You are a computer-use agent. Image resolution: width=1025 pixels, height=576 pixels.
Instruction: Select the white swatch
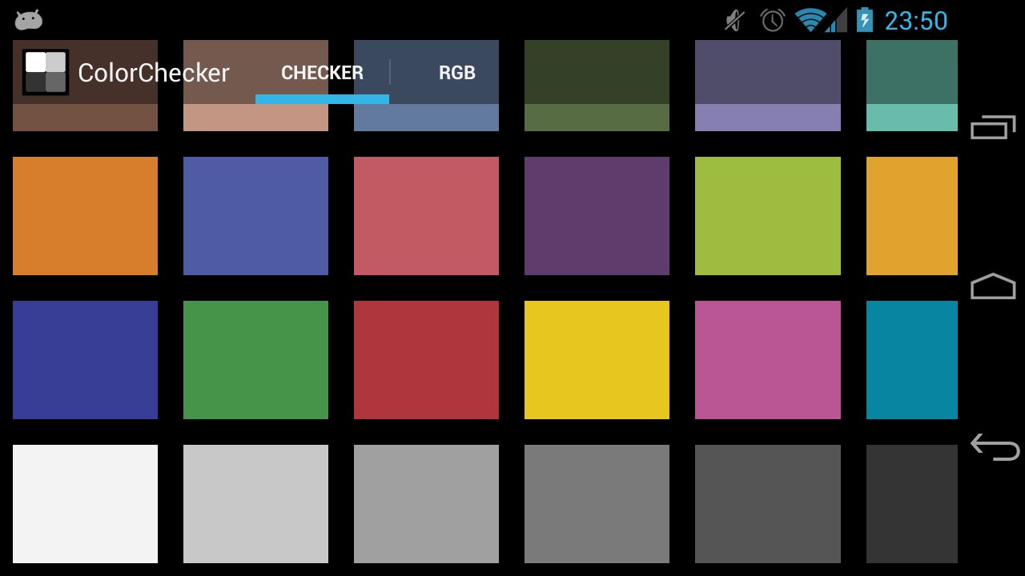tap(85, 504)
